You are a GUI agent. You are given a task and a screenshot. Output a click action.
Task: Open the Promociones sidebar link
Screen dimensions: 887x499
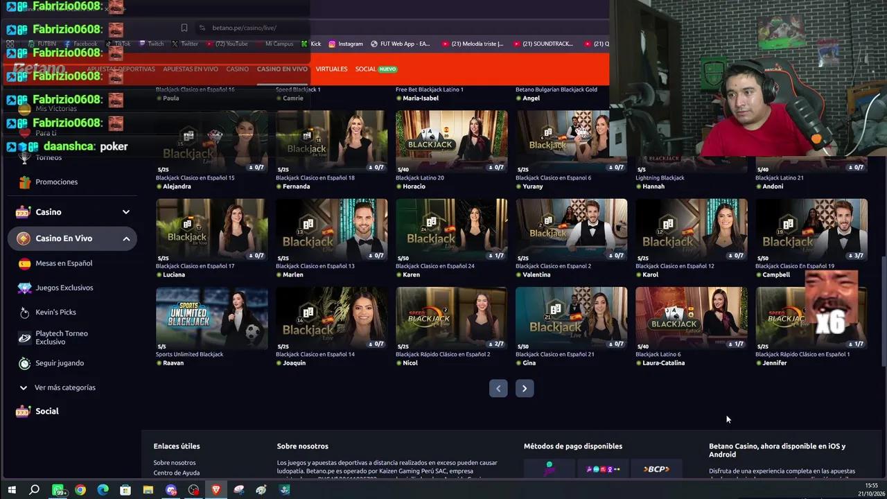pos(57,182)
